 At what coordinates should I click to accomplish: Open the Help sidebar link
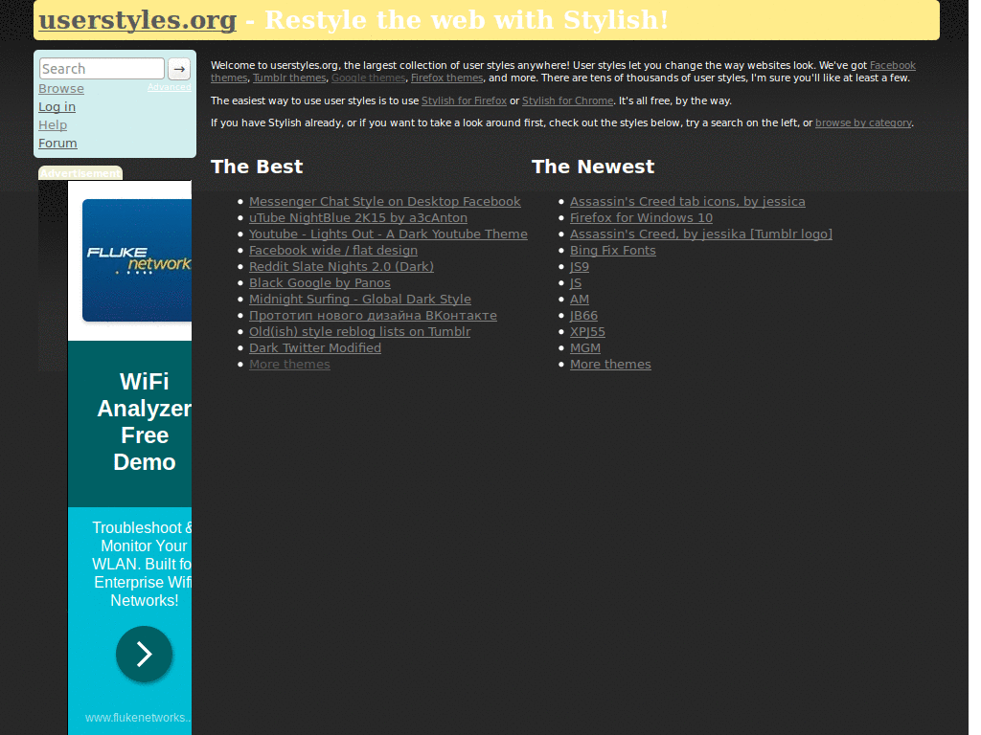pos(53,125)
